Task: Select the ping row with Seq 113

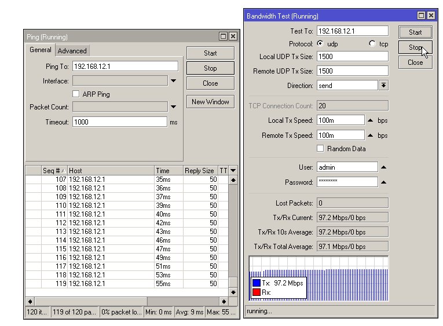Action: [x=127, y=232]
